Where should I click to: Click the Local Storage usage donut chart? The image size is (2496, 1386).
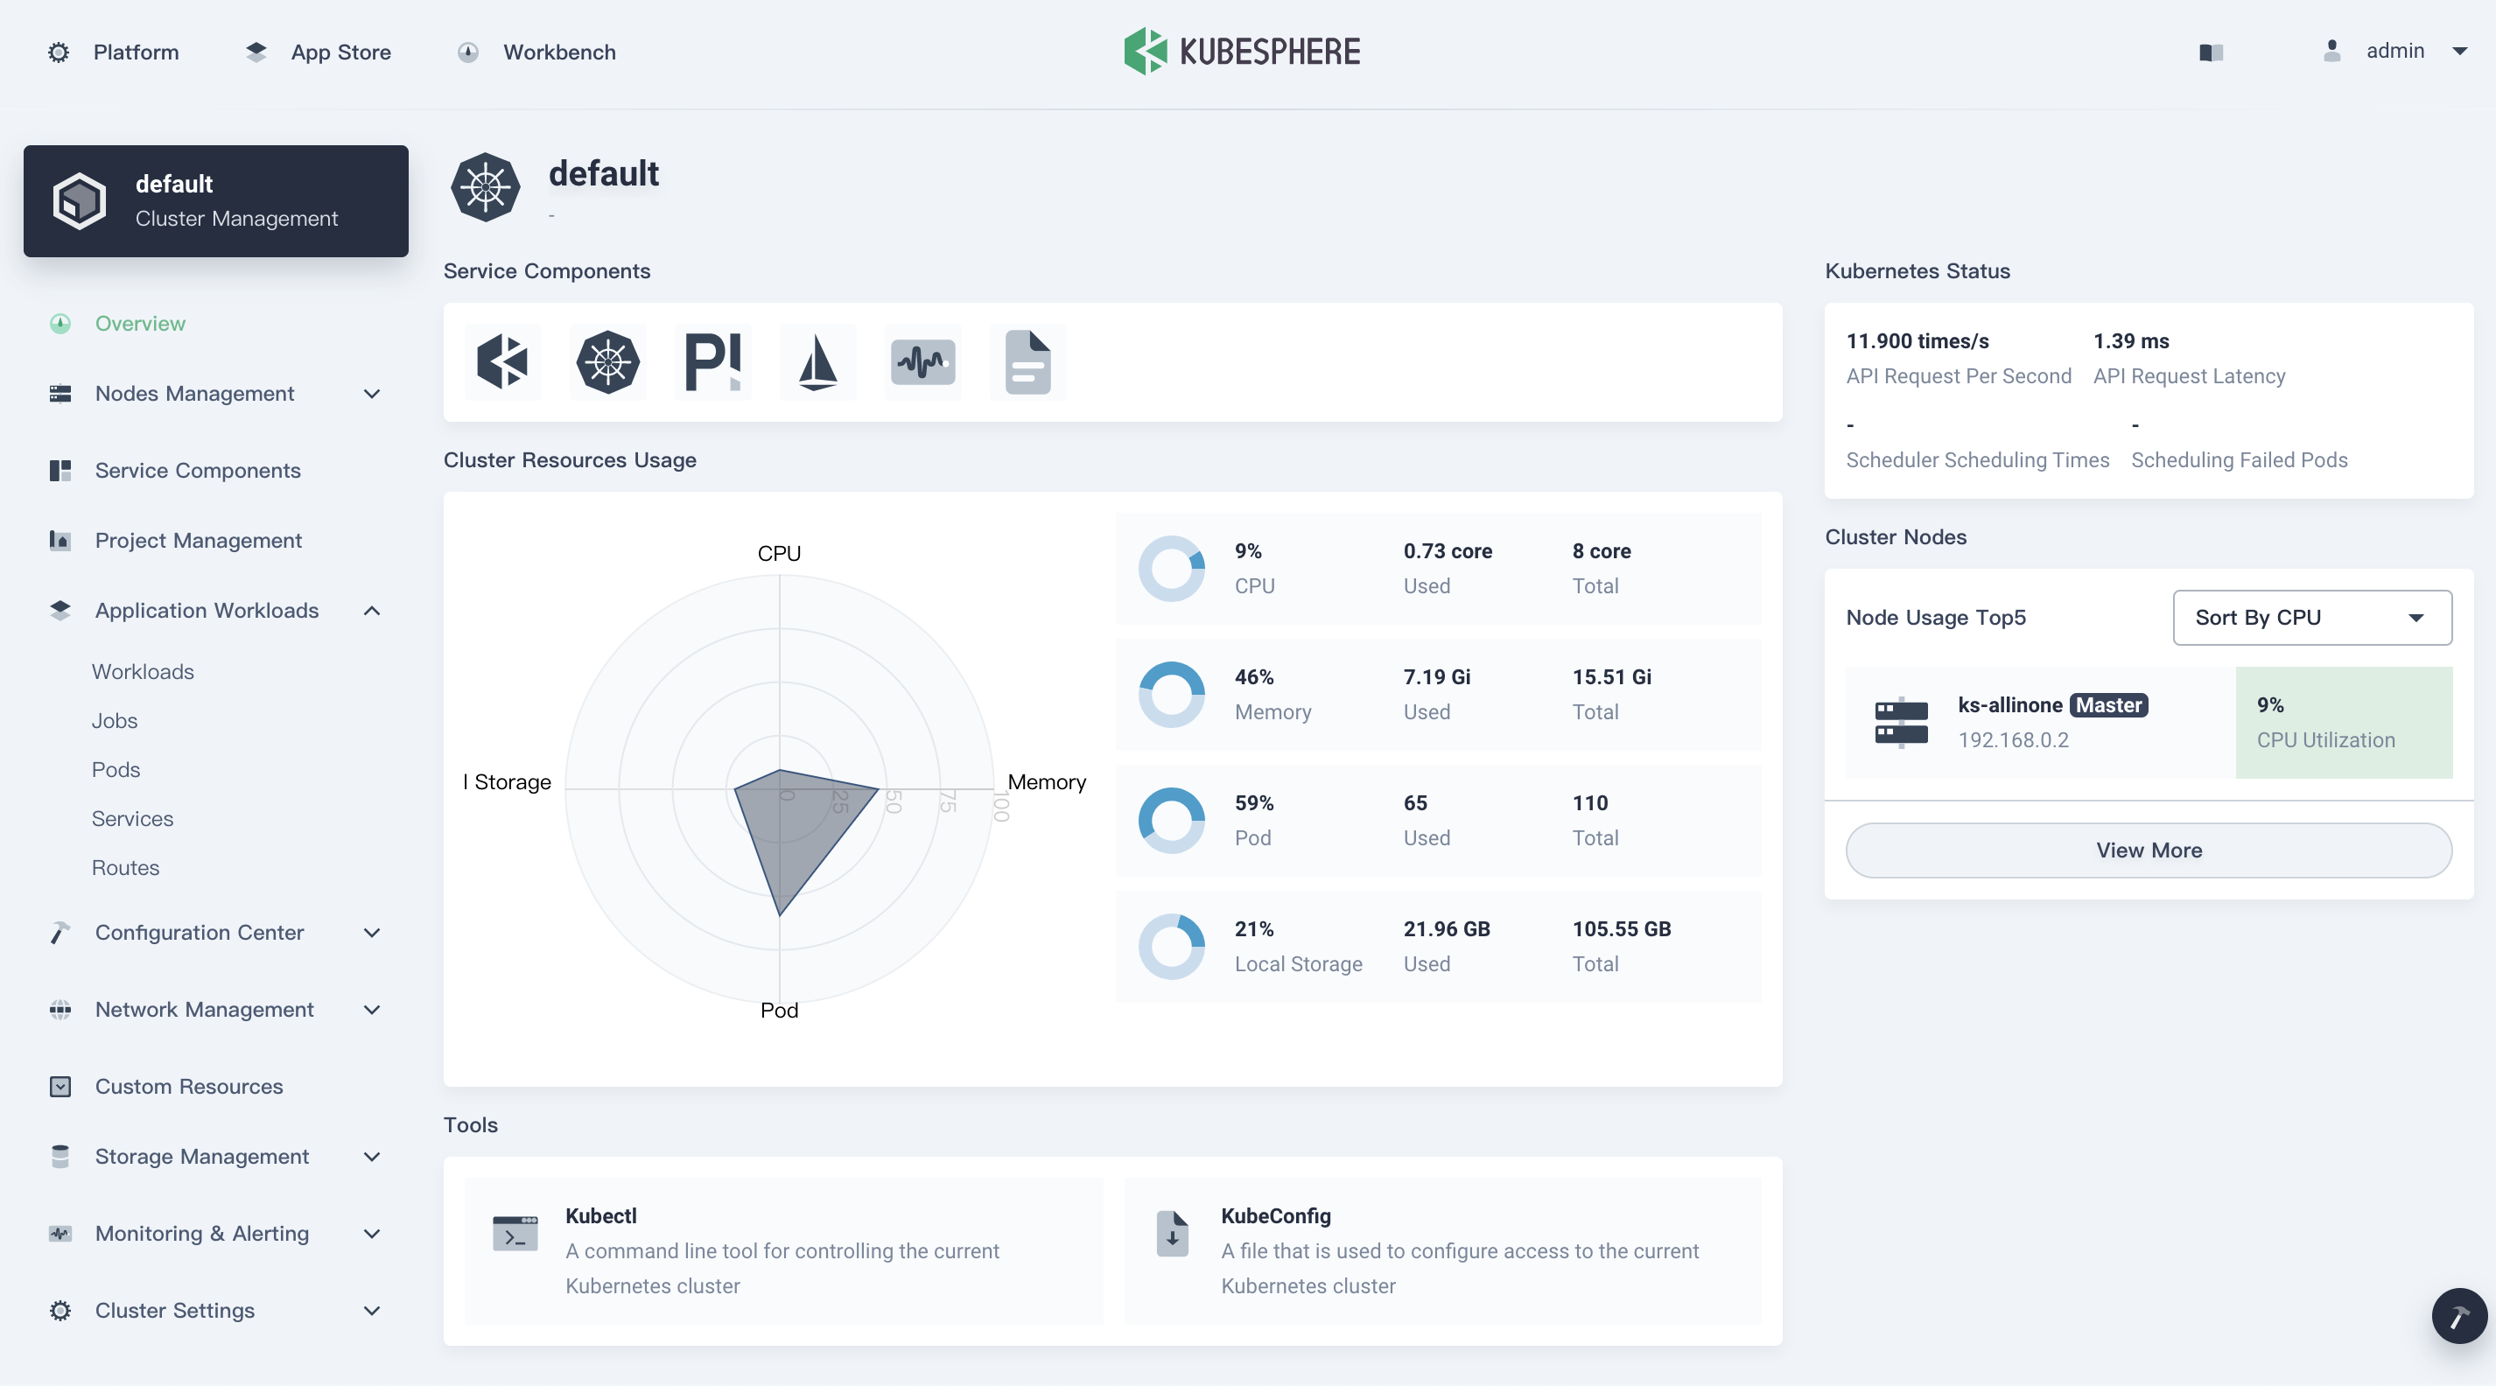click(x=1172, y=946)
